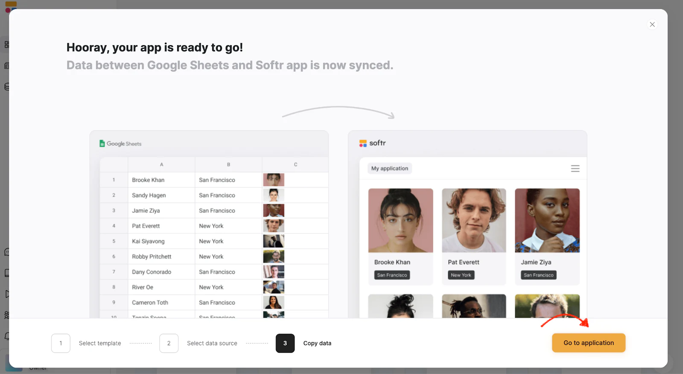Click the New York tag on Pat Everett's card
683x374 pixels.
click(461, 275)
